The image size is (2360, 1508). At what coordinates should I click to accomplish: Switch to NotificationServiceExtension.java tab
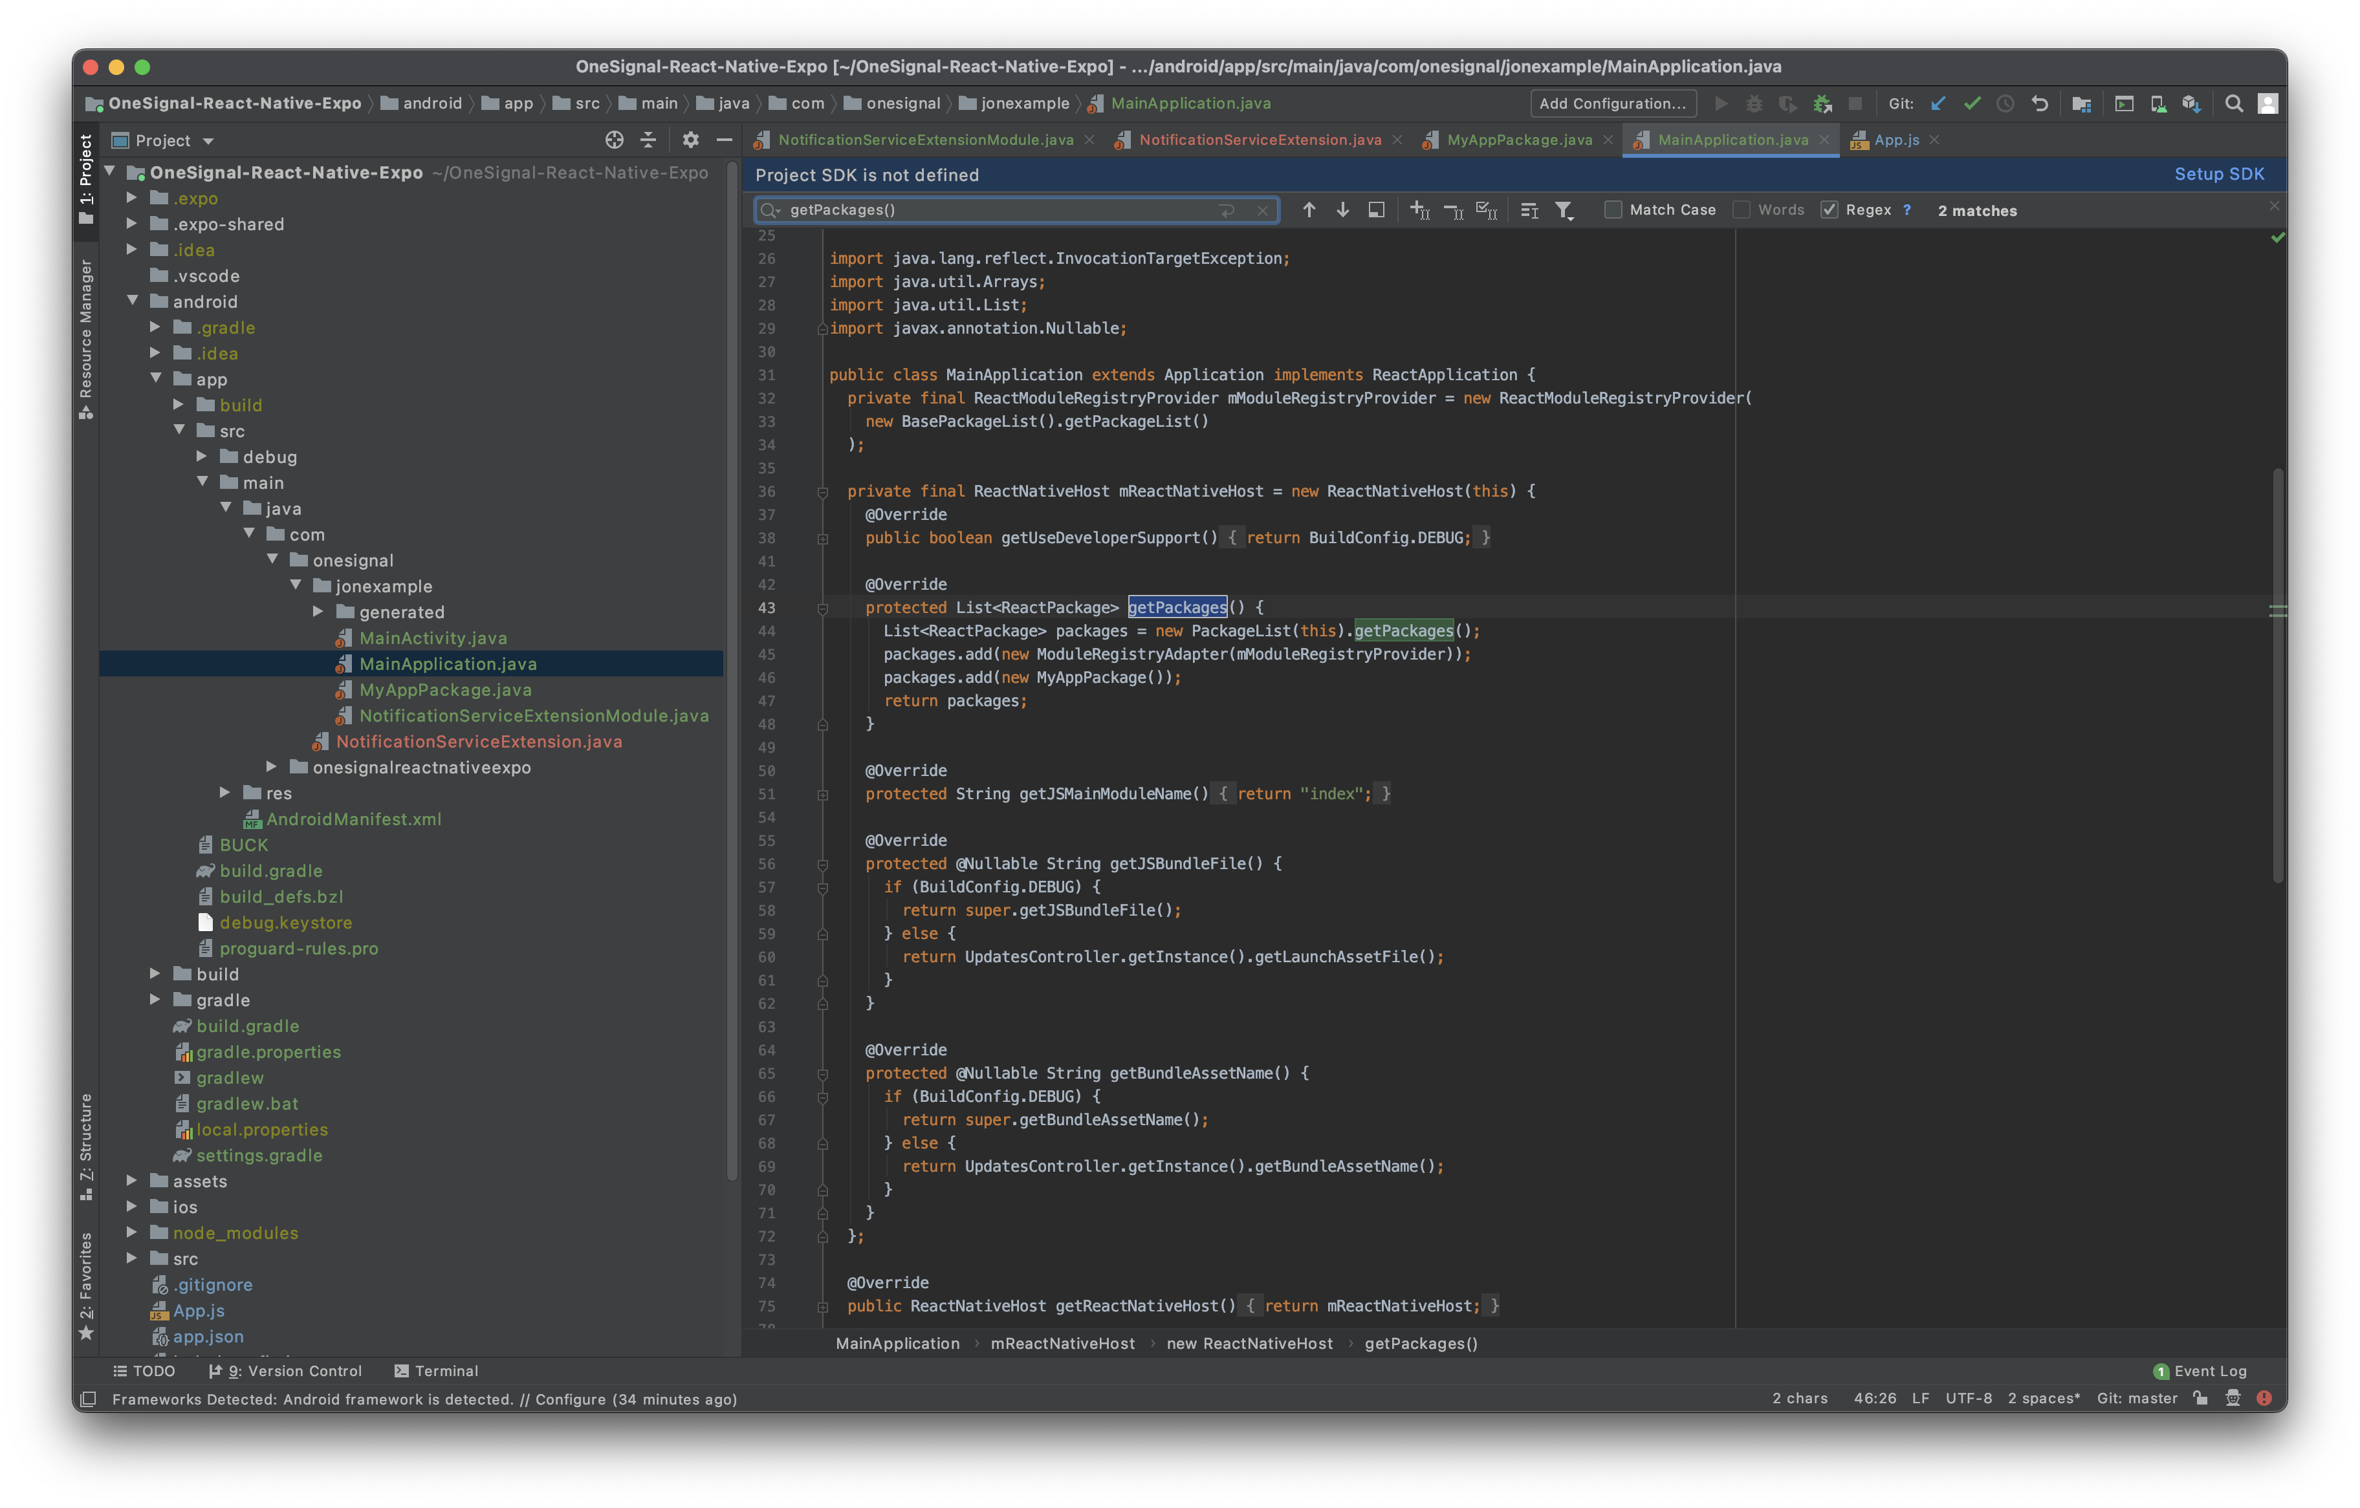point(1260,140)
